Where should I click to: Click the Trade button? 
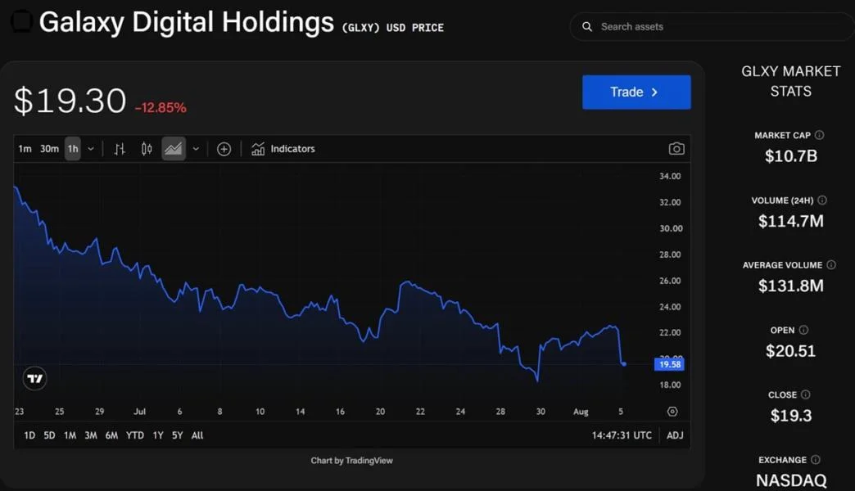[x=636, y=92]
